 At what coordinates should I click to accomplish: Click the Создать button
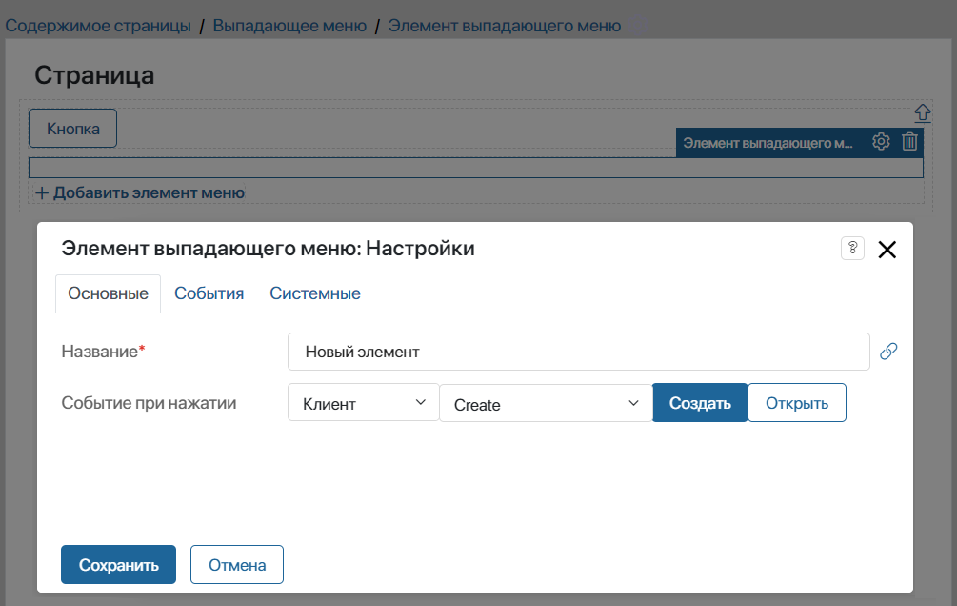click(700, 403)
